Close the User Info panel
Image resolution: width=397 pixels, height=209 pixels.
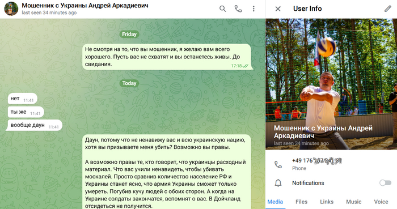pos(278,9)
